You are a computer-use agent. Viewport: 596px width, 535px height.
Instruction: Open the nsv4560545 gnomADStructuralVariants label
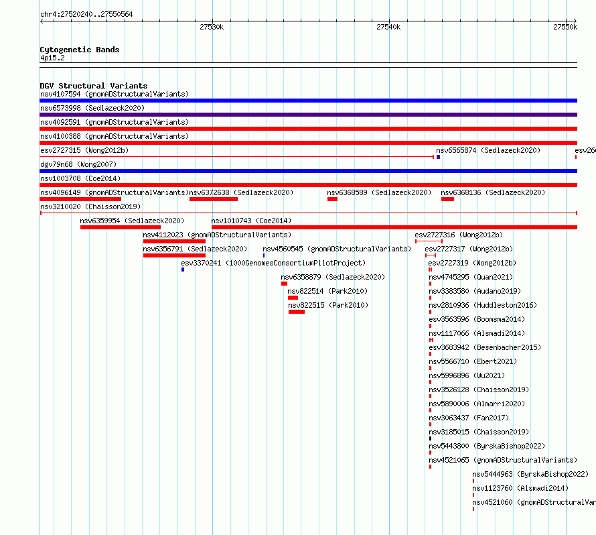tap(337, 249)
